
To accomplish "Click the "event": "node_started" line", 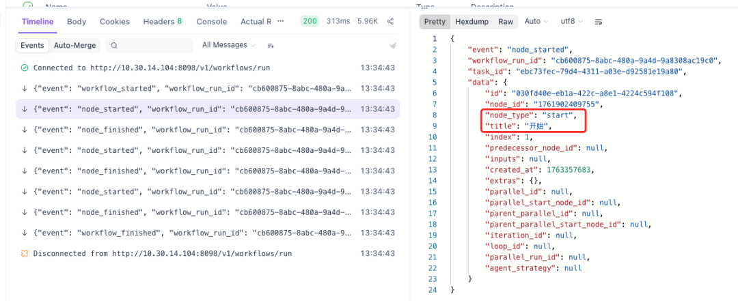I will pyautogui.click(x=519, y=49).
